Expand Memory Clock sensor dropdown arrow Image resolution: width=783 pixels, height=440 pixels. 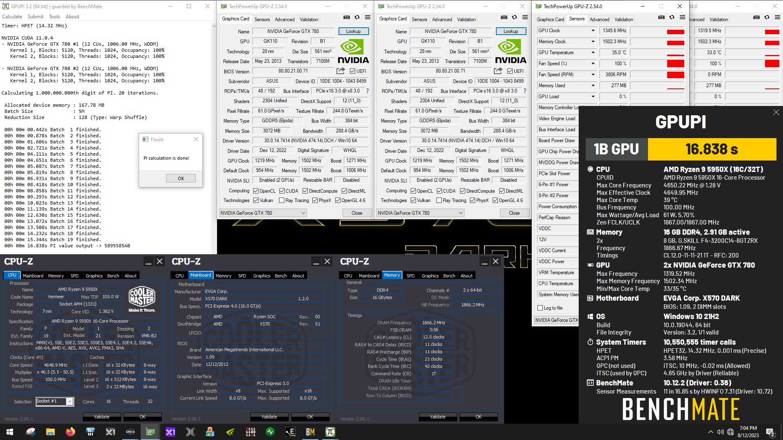593,42
